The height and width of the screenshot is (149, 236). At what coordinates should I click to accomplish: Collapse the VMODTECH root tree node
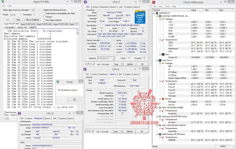154,13
